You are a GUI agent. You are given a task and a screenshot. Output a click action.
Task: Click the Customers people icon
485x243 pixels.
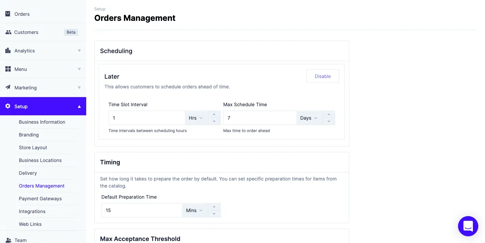coord(8,32)
